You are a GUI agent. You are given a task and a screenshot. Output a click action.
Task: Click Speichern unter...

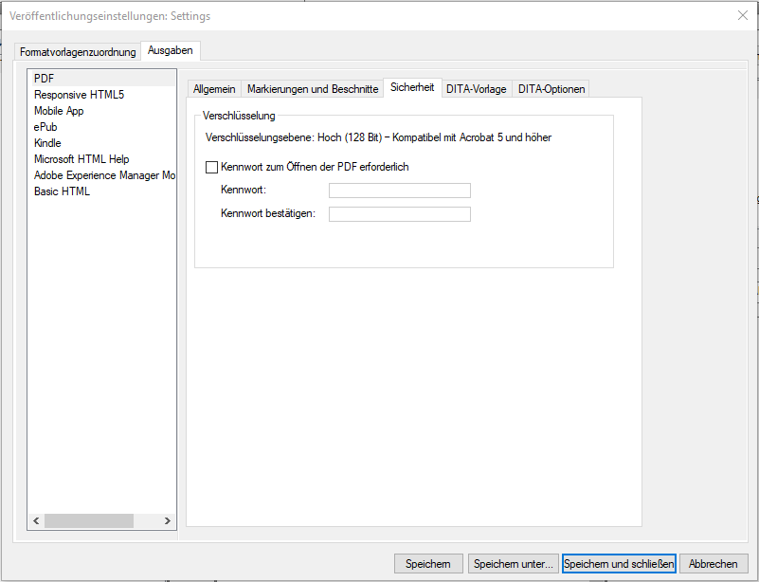(513, 563)
